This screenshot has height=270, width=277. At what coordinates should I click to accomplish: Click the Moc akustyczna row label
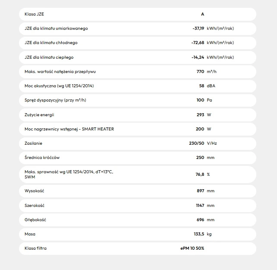point(60,86)
